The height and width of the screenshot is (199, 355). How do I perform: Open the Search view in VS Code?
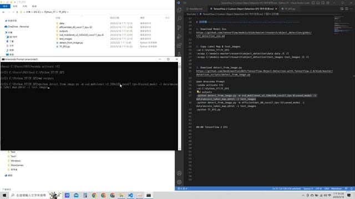point(179,19)
